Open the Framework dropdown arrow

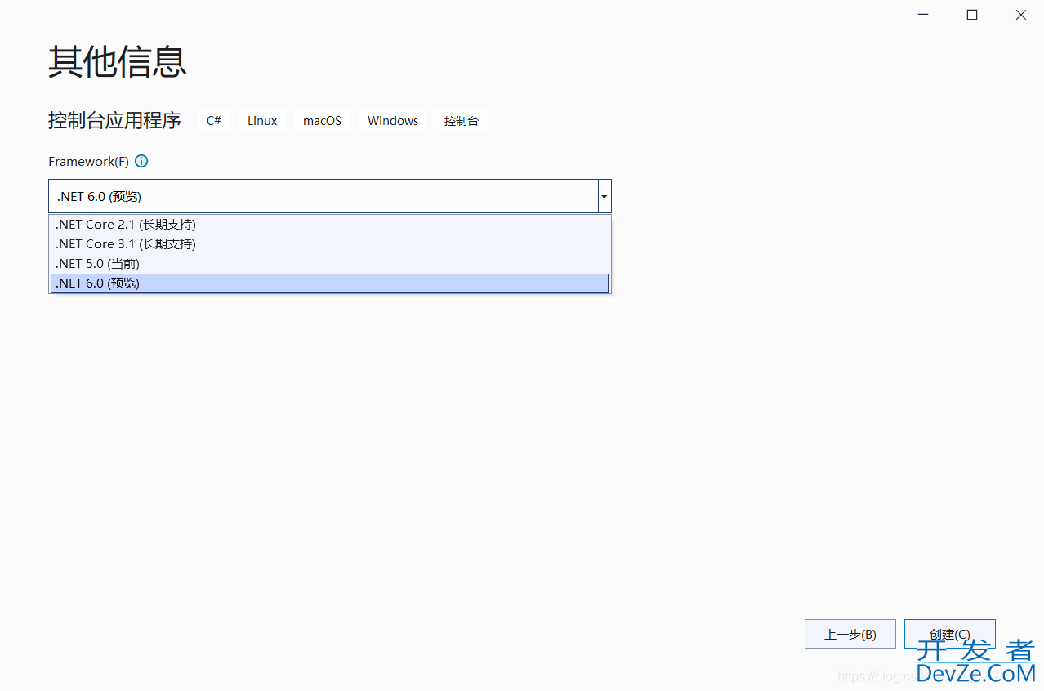coord(605,197)
